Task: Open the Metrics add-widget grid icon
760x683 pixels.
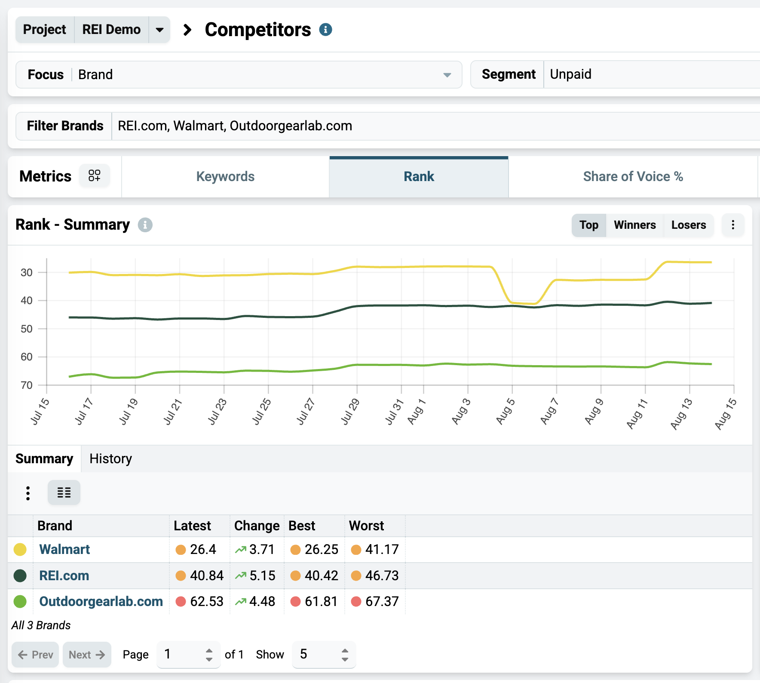Action: (x=95, y=175)
